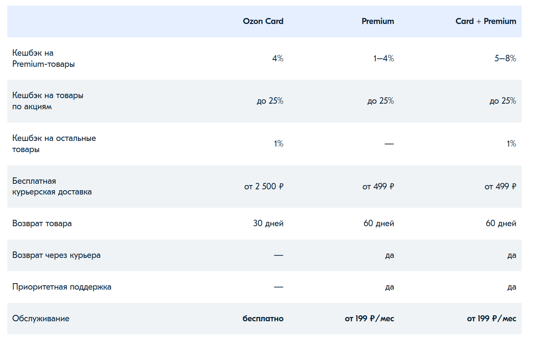Click the Приоритетная поддержка row label
Image resolution: width=535 pixels, height=347 pixels.
62,287
